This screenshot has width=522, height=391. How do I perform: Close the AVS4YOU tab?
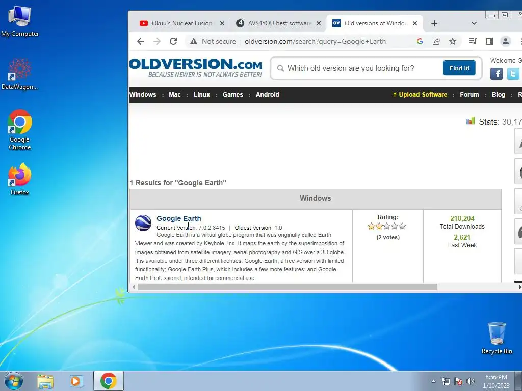tap(319, 23)
